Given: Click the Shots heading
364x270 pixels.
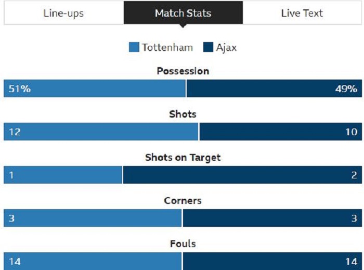Looking at the screenshot, I should pos(183,114).
